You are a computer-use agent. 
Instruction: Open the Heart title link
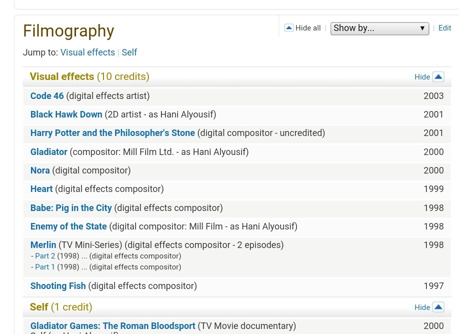(41, 189)
